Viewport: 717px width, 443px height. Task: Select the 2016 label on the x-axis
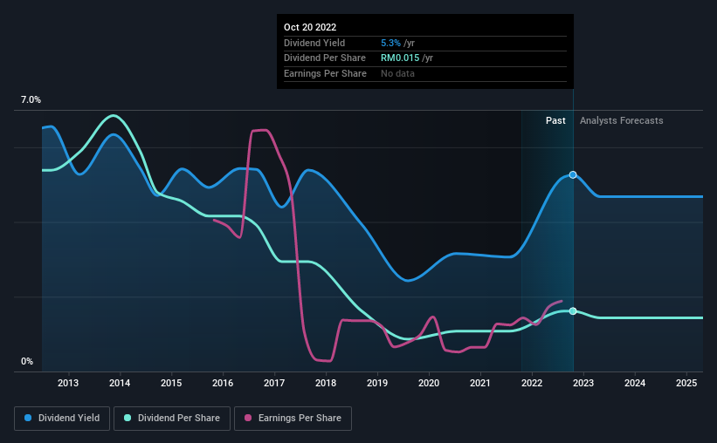click(x=223, y=383)
